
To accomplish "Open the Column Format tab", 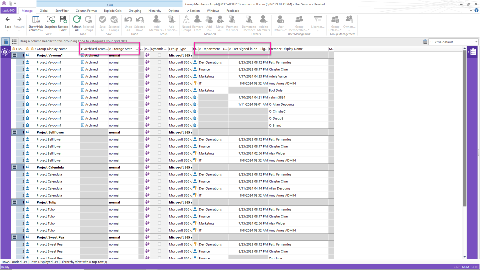I will click(x=86, y=11).
